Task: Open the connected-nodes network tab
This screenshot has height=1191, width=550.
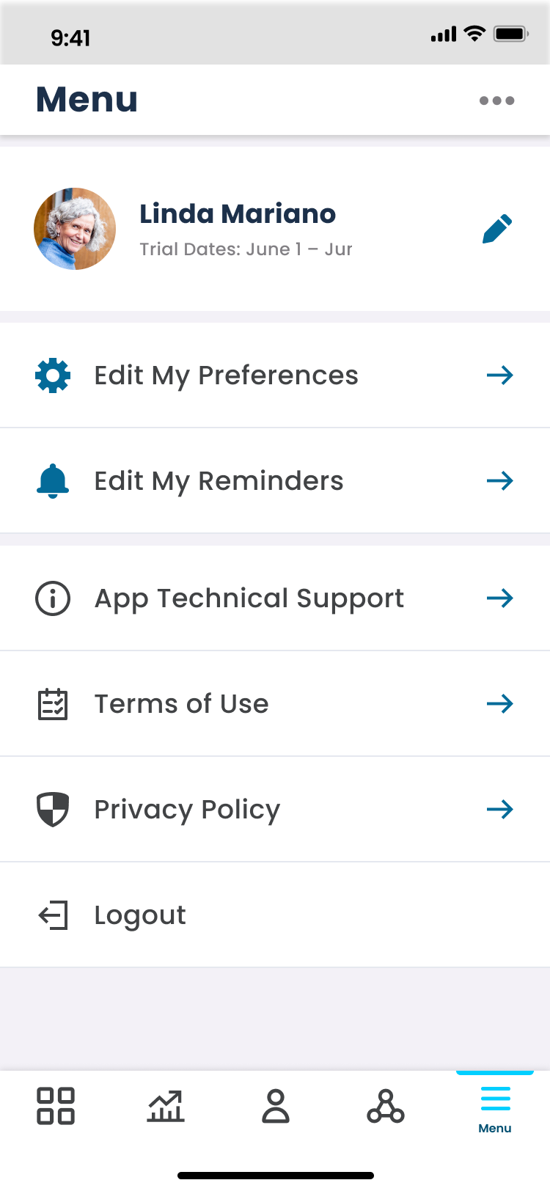Action: pos(386,1106)
